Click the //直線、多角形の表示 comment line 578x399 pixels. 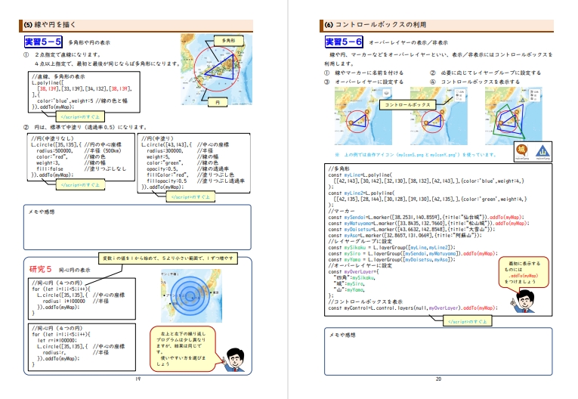coord(58,77)
